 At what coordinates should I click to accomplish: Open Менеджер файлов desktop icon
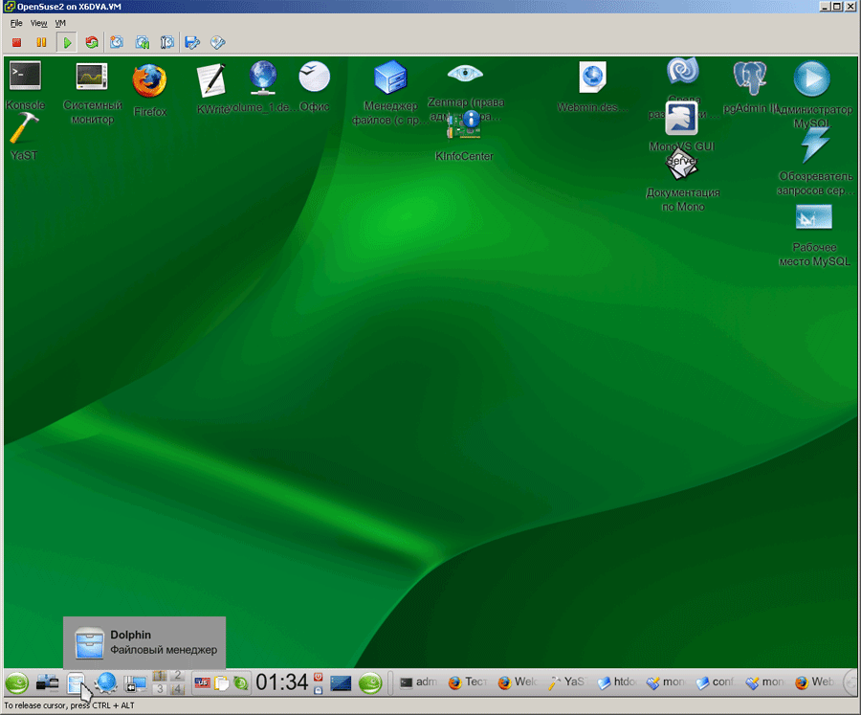390,92
